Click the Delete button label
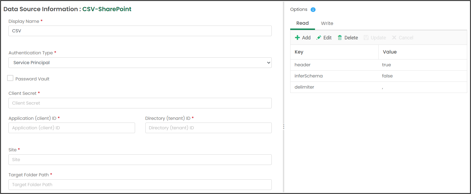This screenshot has height=194, width=471. pyautogui.click(x=351, y=38)
